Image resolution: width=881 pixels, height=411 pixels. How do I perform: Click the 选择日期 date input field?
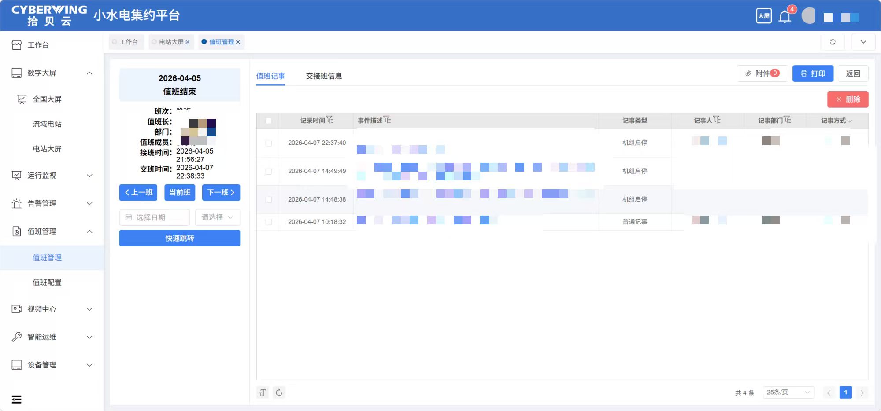tap(154, 217)
